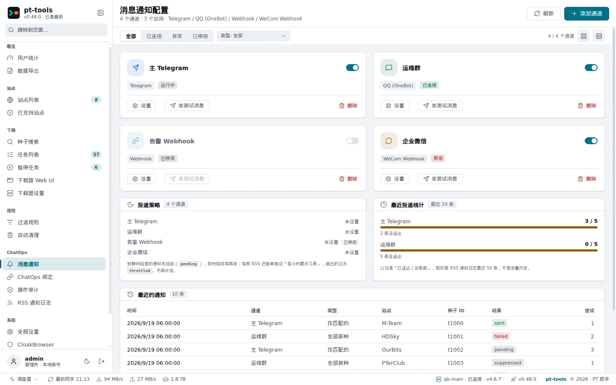Viewport: 616px width, 385px height.
Task: Delete the 企业微信 channel
Action: (x=587, y=179)
